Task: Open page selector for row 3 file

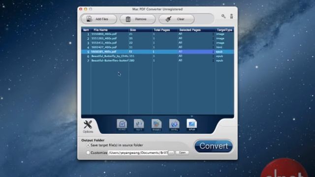Action: [x=213, y=43]
